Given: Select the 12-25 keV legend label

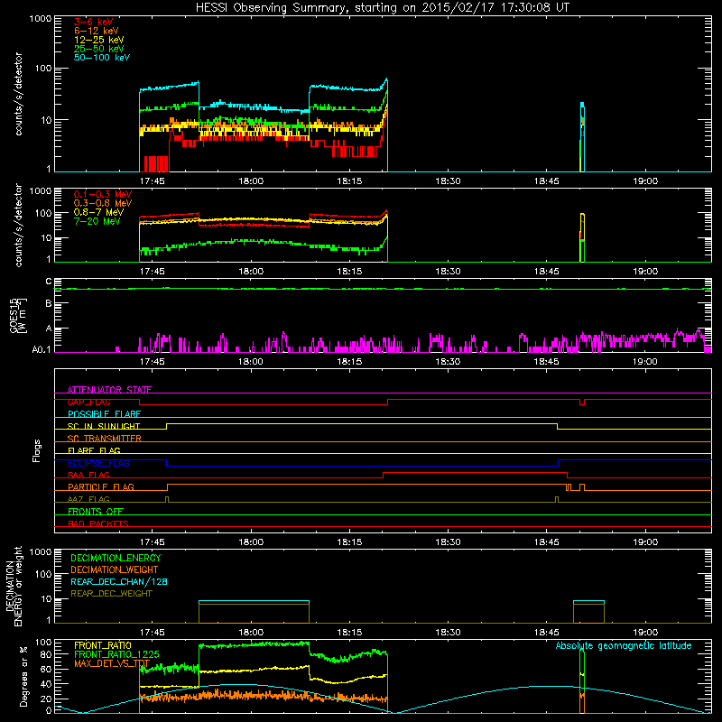Looking at the screenshot, I should point(99,40).
